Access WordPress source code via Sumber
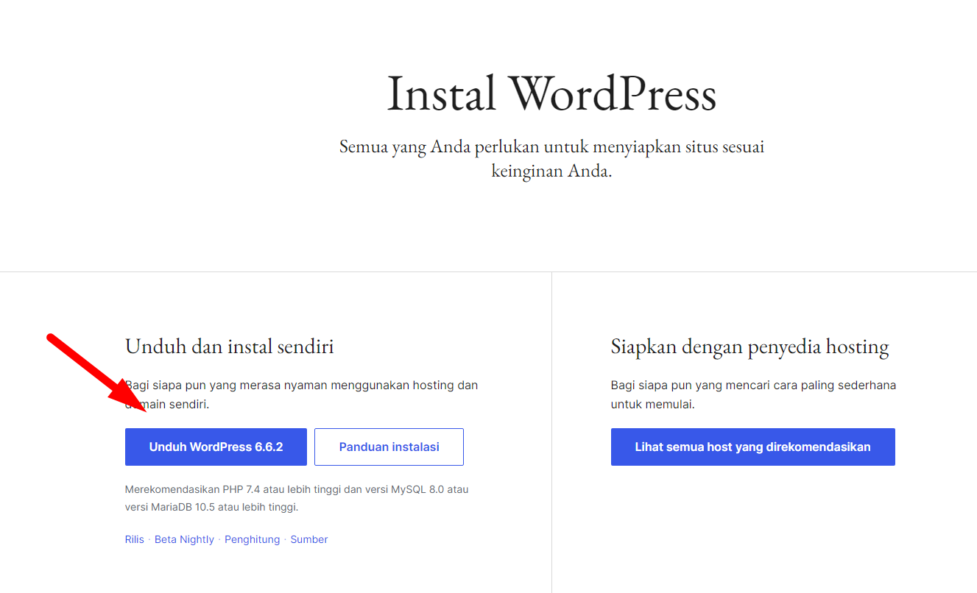 pyautogui.click(x=308, y=539)
